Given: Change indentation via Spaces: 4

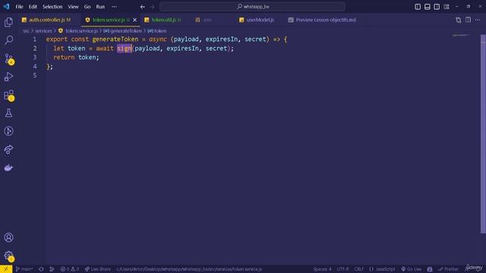Looking at the screenshot, I should point(322,269).
